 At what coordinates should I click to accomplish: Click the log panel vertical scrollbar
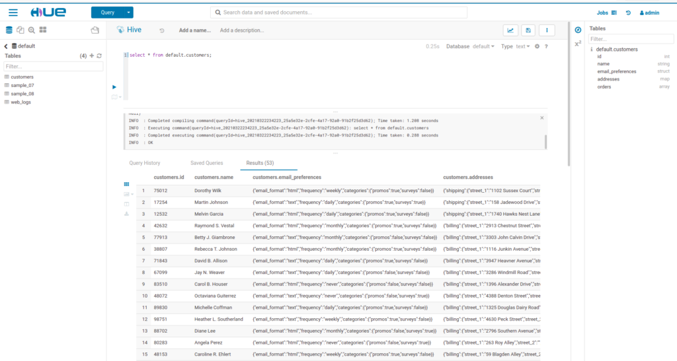[545, 142]
